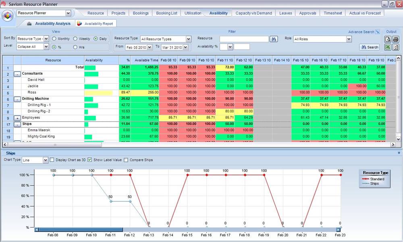
Task: Click the chart's horizontal scroll thumb
Action: [81, 230]
